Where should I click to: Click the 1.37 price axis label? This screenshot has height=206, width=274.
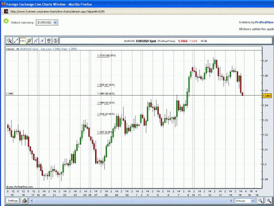265,61
